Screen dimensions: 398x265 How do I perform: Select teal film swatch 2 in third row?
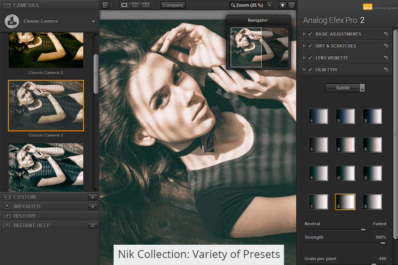345,173
